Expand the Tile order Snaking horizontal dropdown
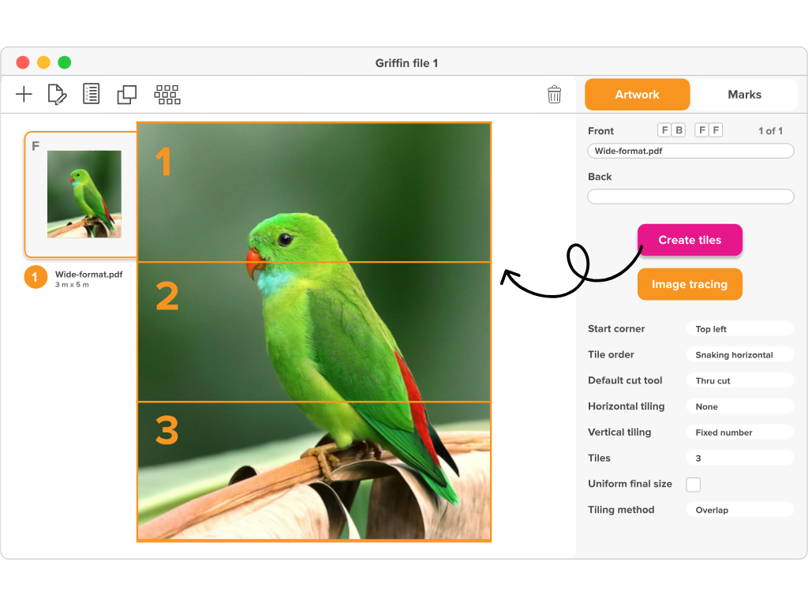This screenshot has width=808, height=606. coord(739,355)
